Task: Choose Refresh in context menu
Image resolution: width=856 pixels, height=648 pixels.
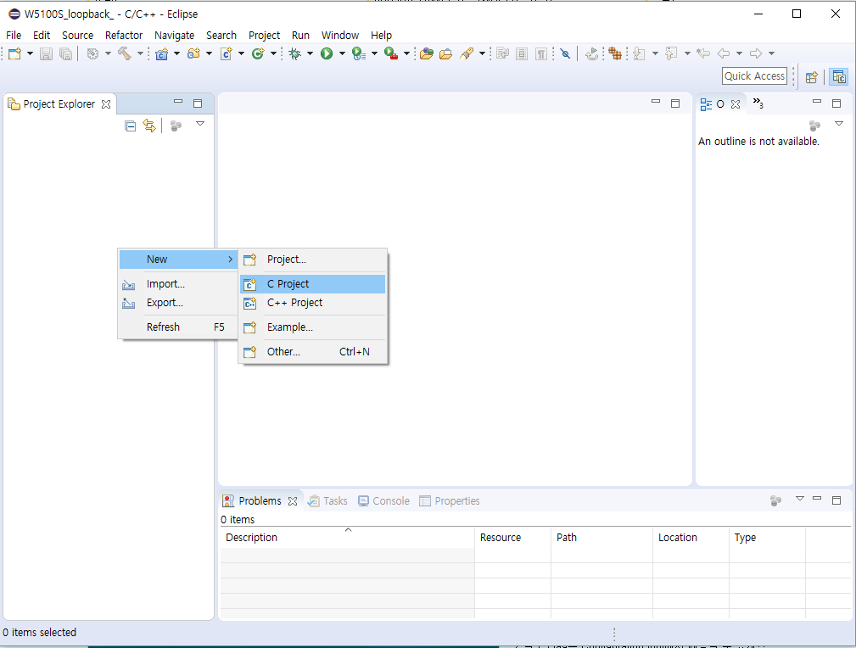Action: [x=177, y=327]
